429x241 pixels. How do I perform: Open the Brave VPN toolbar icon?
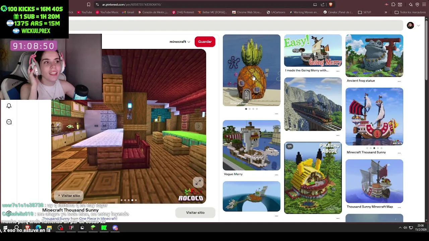point(417,4)
